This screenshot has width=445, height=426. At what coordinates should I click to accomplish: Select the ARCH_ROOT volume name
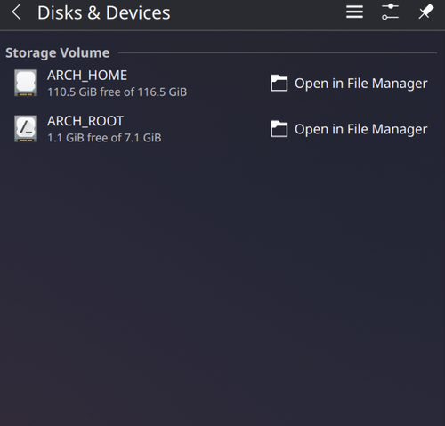(85, 121)
